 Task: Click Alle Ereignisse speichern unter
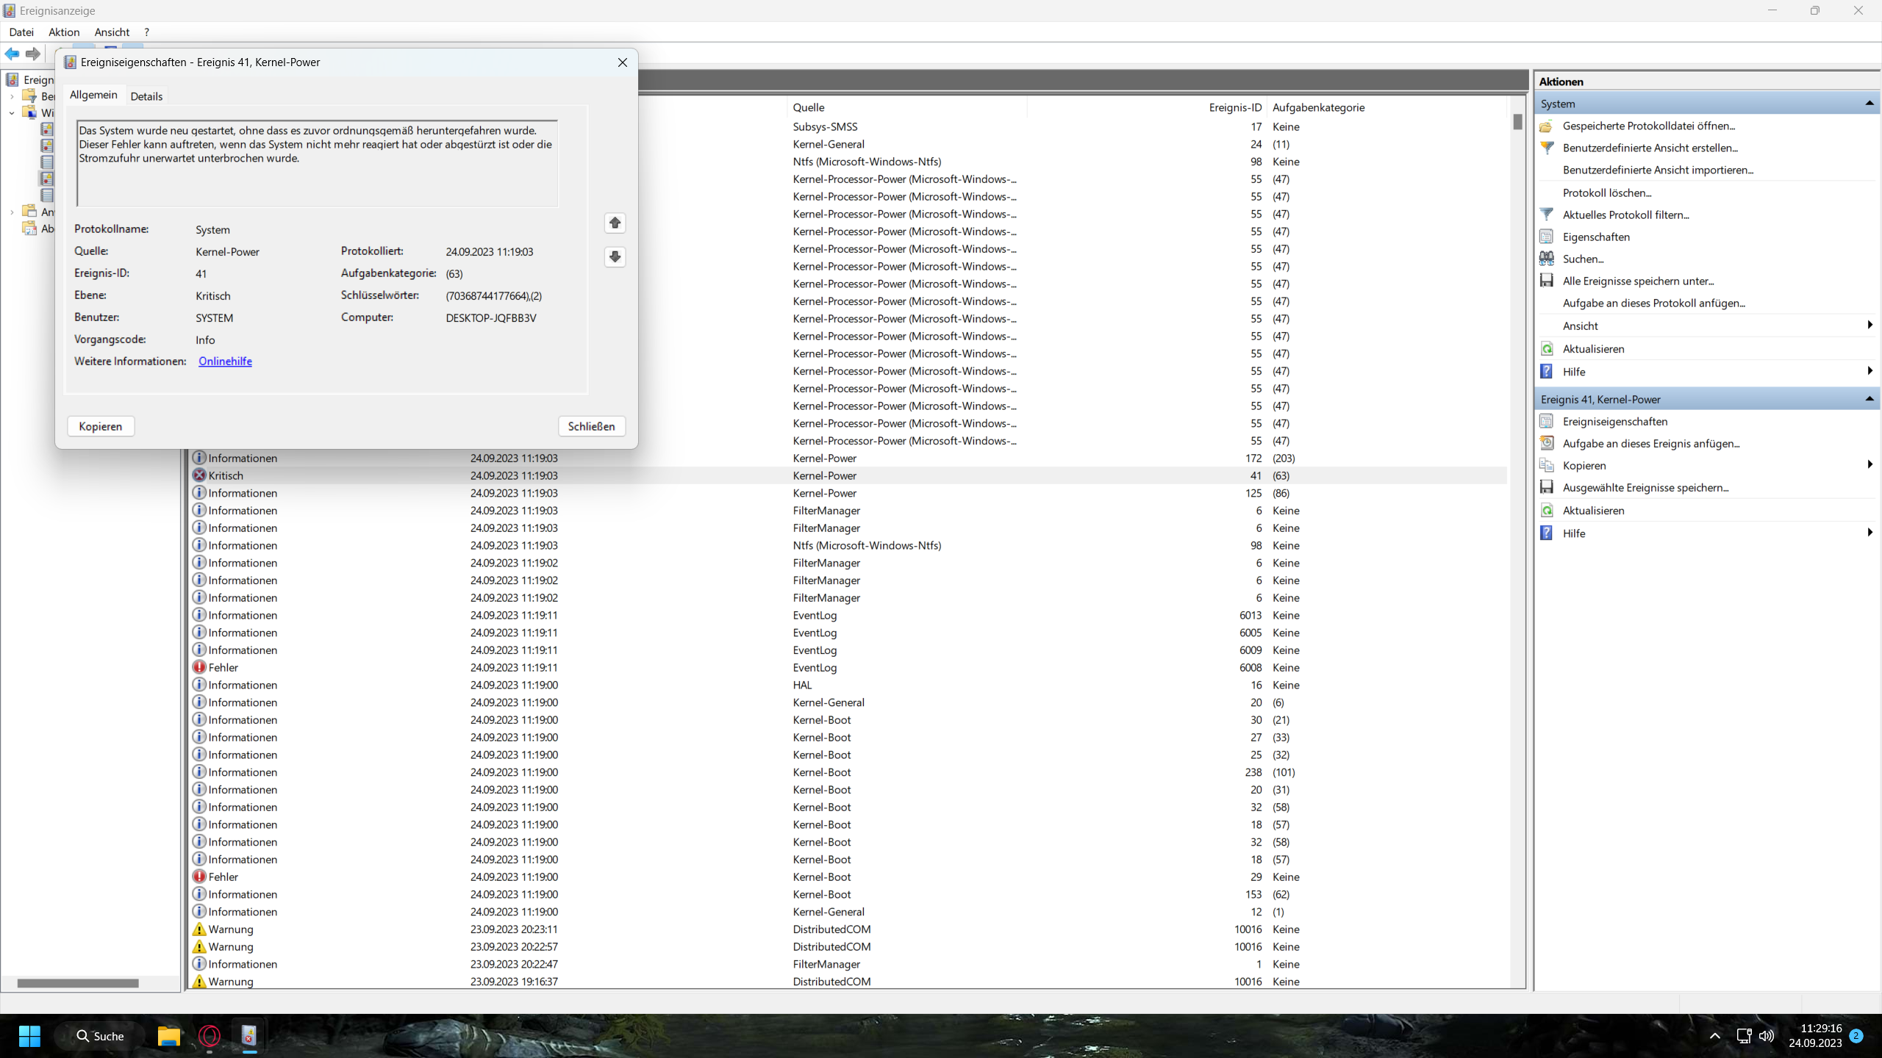pos(1638,281)
